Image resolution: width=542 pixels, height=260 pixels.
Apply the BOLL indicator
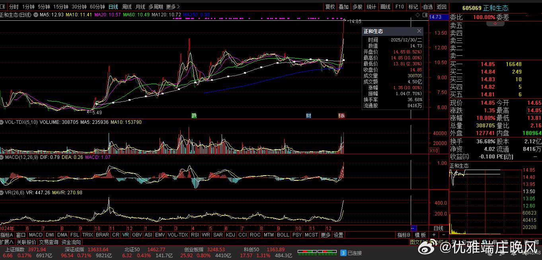tap(283, 235)
